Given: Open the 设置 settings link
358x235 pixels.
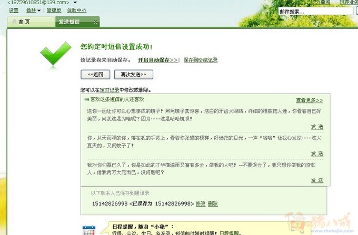Looking at the screenshot, I should tap(14, 11).
